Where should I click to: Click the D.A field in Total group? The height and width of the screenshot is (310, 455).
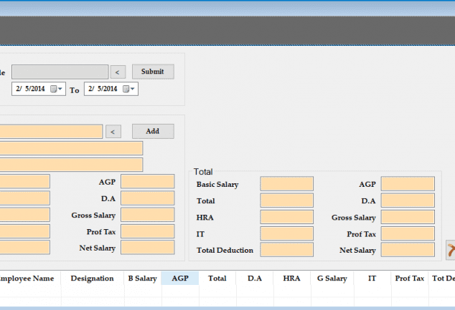point(408,200)
